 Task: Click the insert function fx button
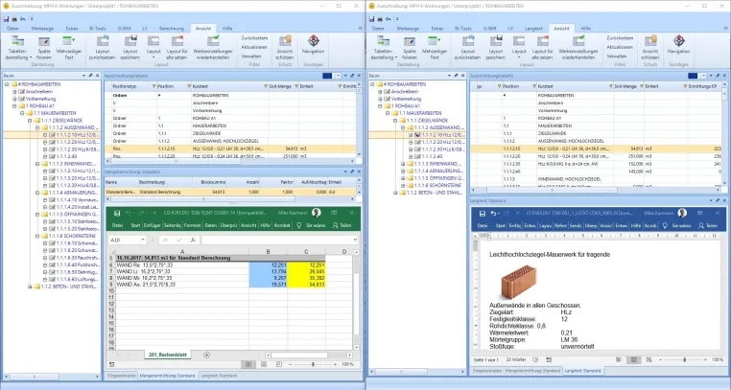[193, 240]
